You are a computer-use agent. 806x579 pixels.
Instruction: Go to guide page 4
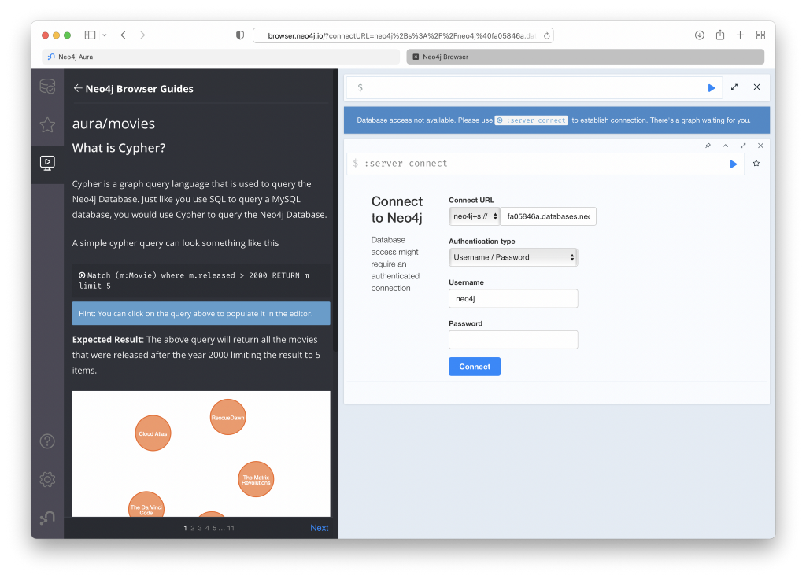tap(207, 528)
